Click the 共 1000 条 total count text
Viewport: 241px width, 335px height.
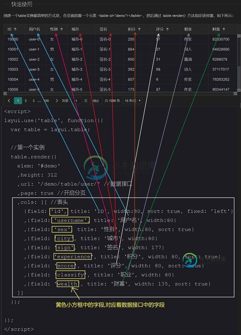pyautogui.click(x=112, y=101)
